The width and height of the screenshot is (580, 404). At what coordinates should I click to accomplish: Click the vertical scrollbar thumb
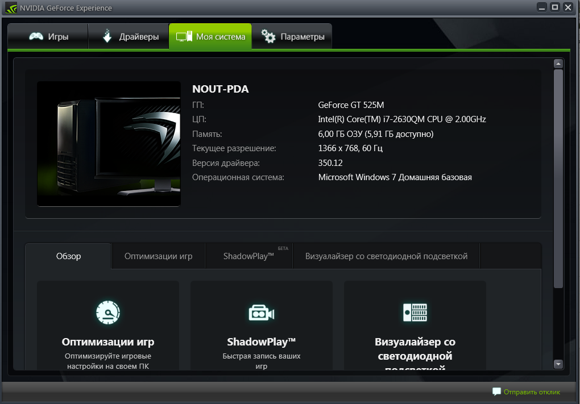(558, 178)
